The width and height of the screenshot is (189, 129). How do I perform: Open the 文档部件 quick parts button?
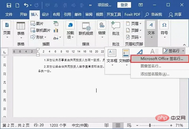click(125, 58)
